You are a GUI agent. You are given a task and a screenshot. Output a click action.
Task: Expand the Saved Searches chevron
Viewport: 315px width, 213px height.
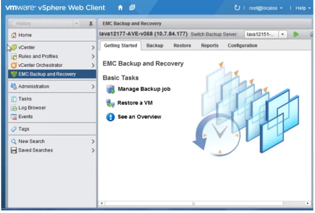point(93,150)
